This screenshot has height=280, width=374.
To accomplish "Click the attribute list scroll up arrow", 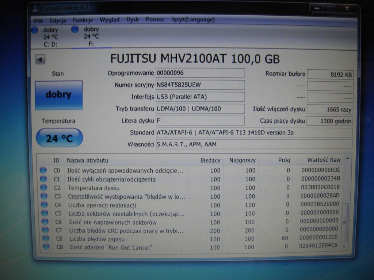I will click(348, 159).
